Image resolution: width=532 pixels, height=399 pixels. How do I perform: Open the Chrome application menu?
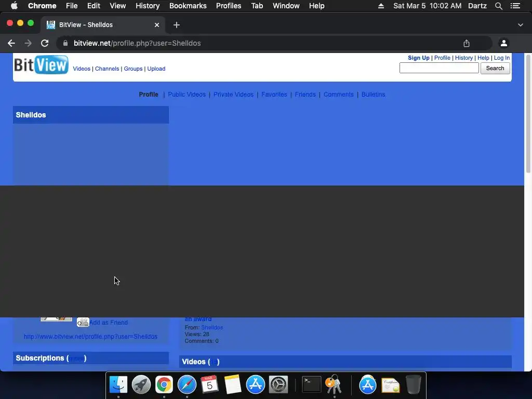(42, 6)
